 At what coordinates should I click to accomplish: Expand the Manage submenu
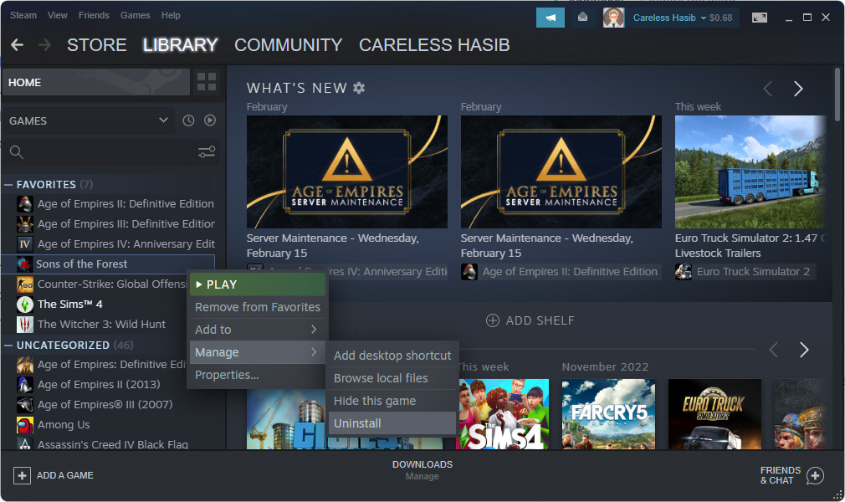tap(258, 352)
